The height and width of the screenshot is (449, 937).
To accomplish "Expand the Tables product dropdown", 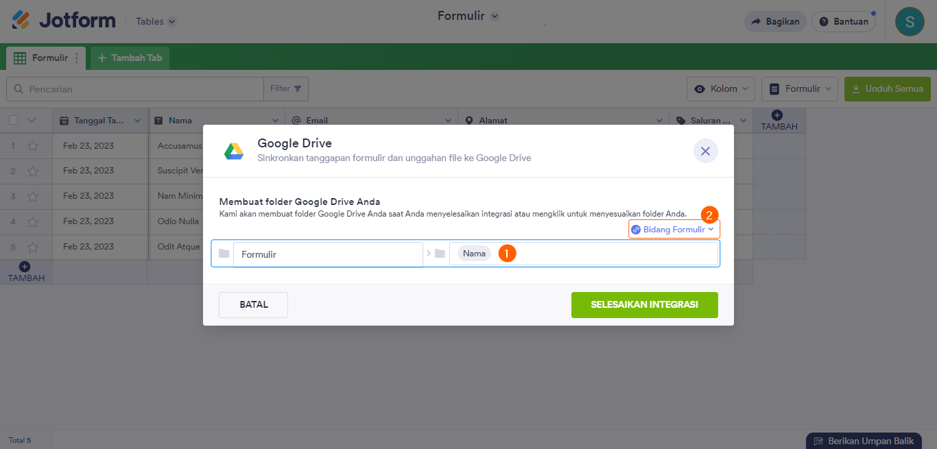I will (x=156, y=21).
